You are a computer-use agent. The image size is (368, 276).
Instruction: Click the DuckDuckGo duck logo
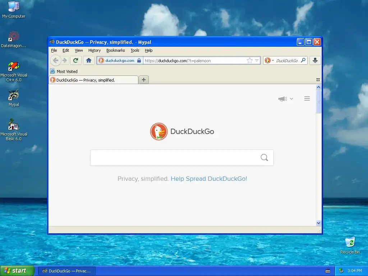(159, 132)
